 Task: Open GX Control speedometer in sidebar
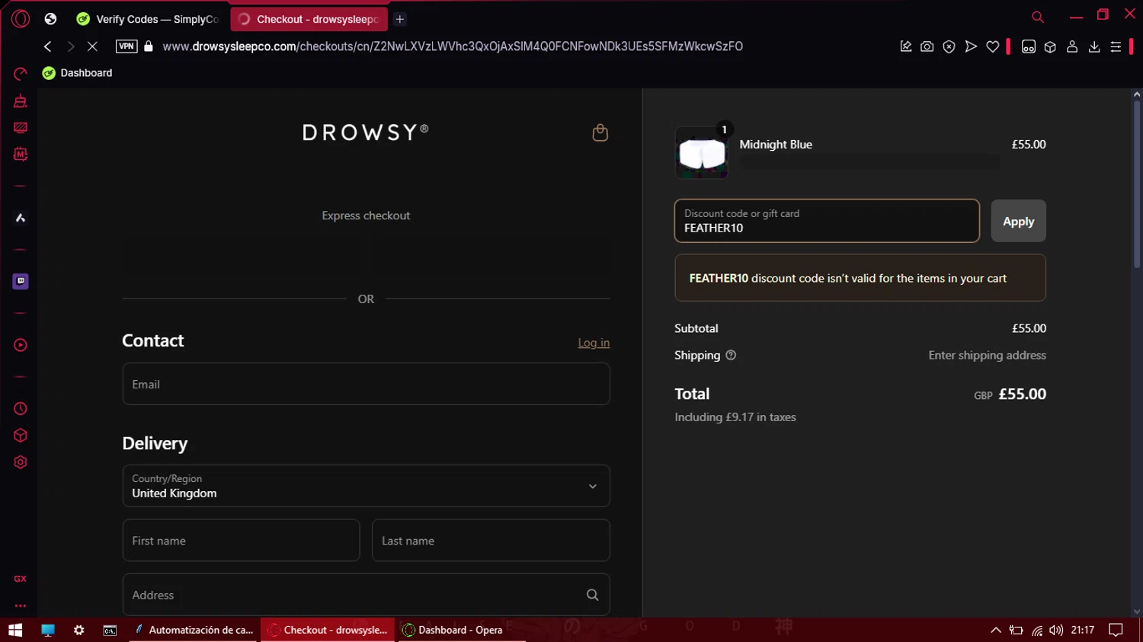(x=21, y=74)
